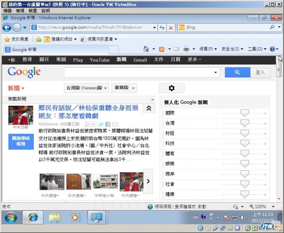Click the IE forward navigation button

tap(17, 28)
